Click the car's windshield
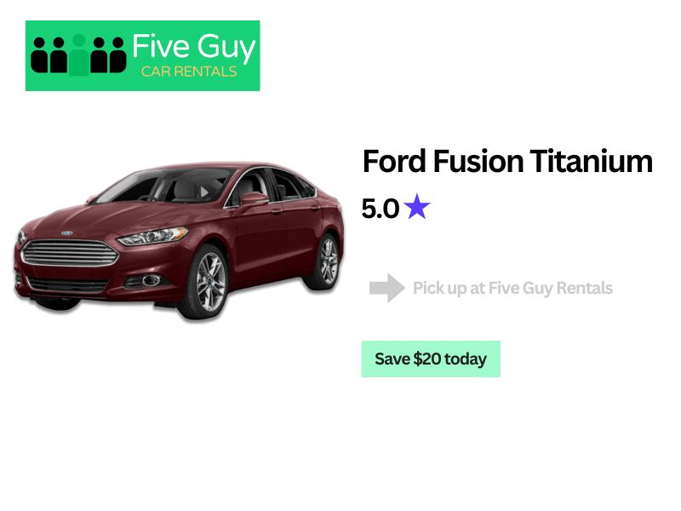 tap(165, 187)
